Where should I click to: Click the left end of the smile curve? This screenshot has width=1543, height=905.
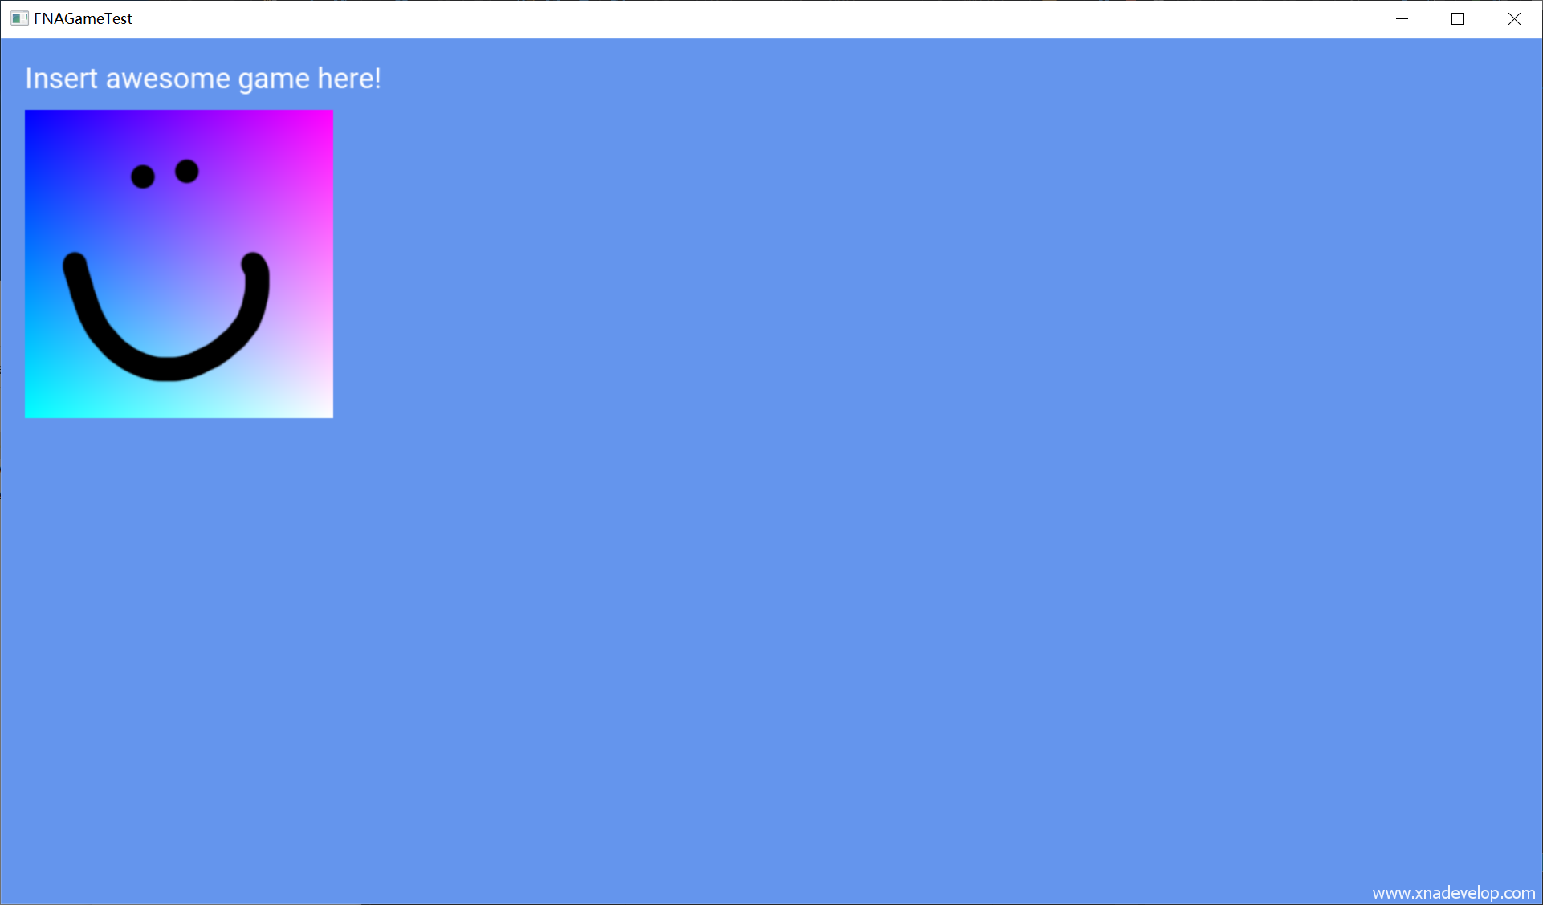coord(75,265)
